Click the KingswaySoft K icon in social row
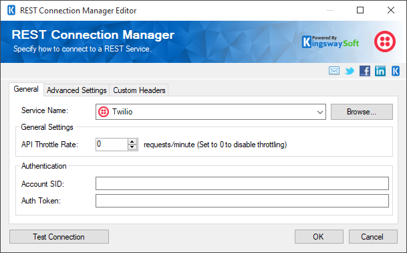 pos(396,71)
